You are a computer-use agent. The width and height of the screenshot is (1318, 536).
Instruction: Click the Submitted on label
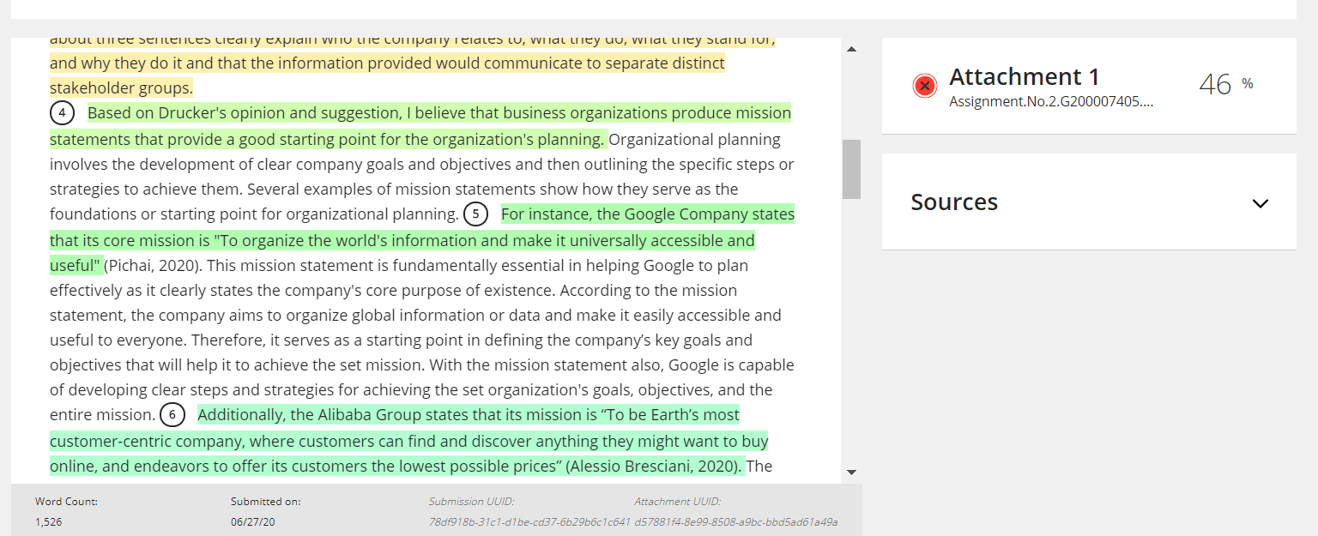265,502
